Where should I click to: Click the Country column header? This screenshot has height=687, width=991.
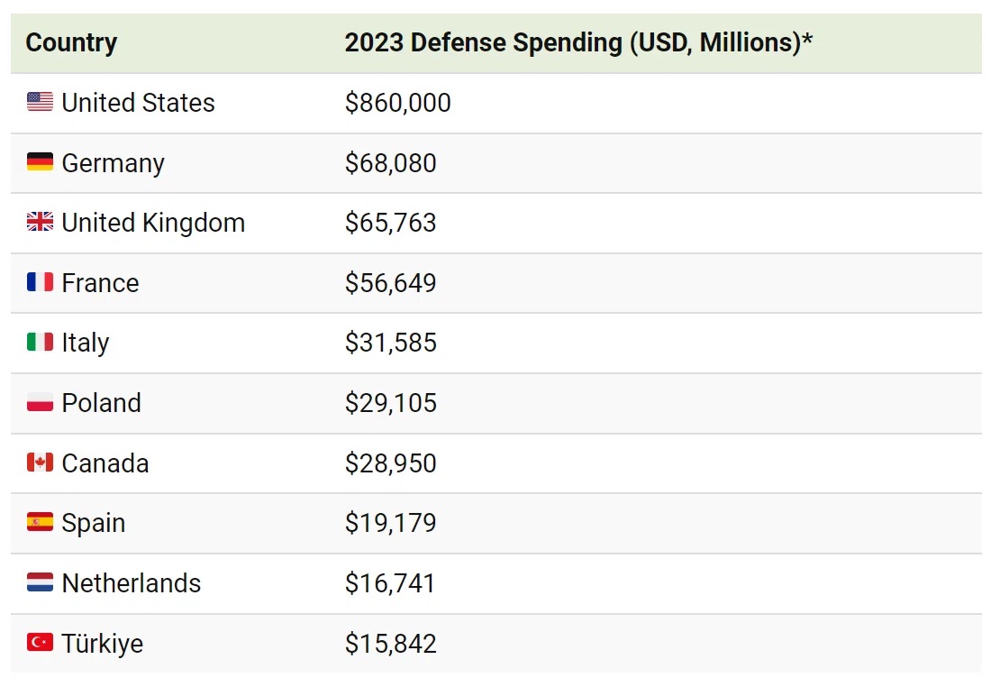click(x=71, y=42)
